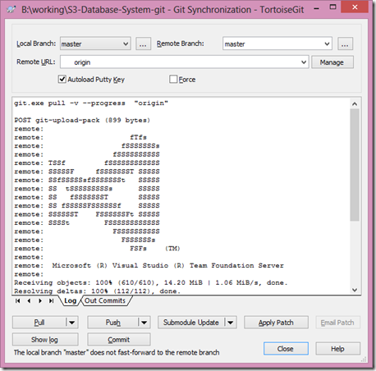Click the Team Foundation Server log line
376x371 pixels.
tap(149, 265)
